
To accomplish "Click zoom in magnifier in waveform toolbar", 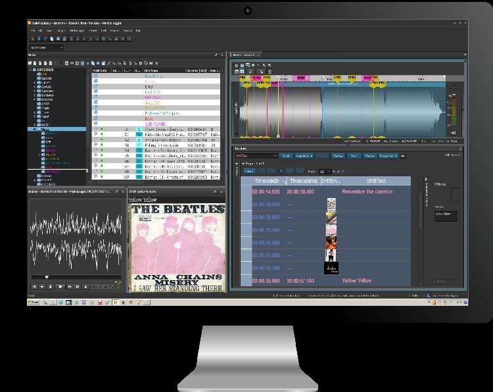I will (x=262, y=65).
